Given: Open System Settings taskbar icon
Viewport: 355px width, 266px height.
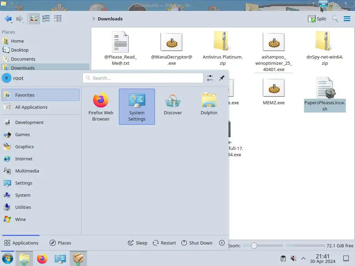Looking at the screenshot, I should (x=60, y=258).
